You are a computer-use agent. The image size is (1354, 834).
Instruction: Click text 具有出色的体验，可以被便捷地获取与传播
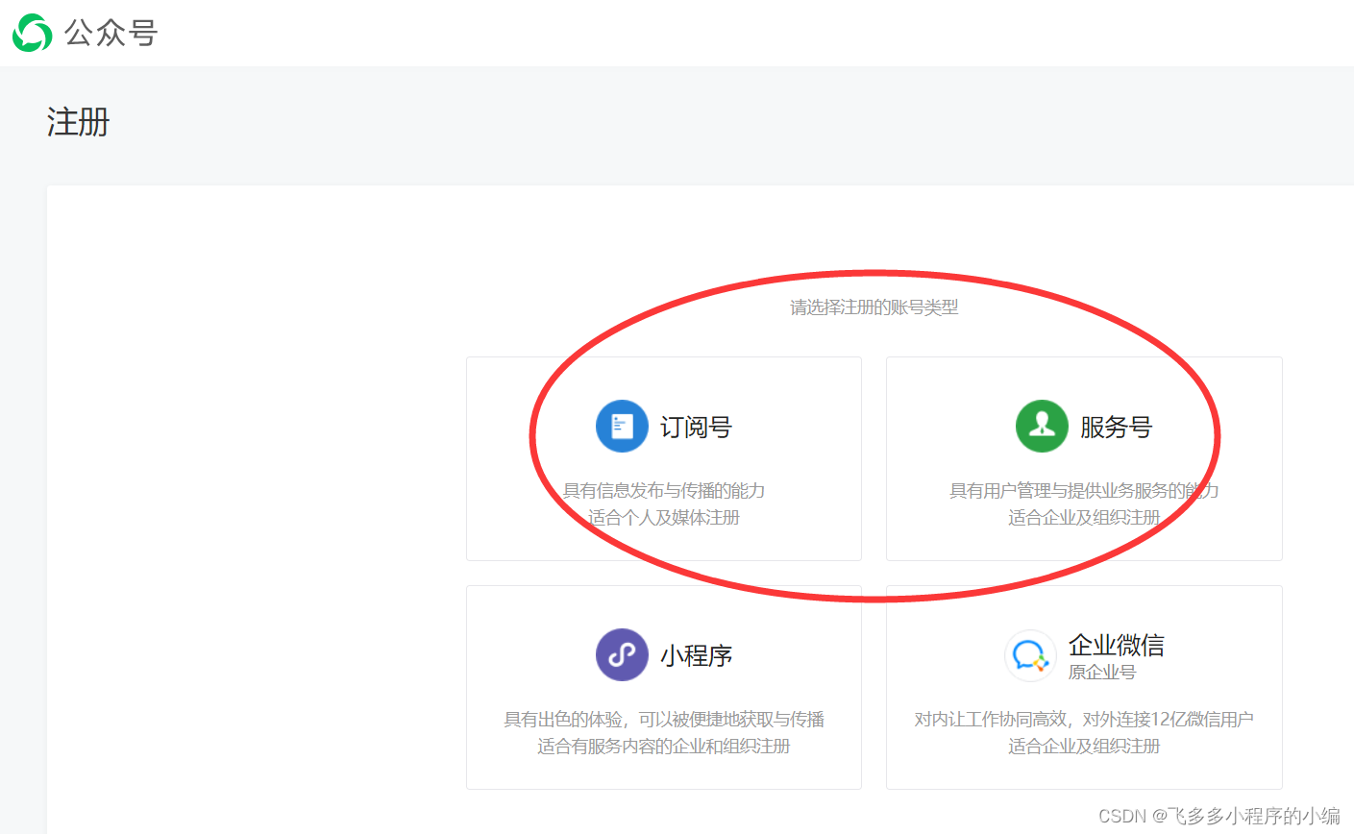click(x=664, y=719)
